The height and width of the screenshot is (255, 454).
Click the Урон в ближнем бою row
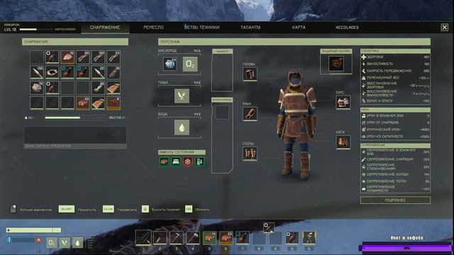(x=395, y=115)
